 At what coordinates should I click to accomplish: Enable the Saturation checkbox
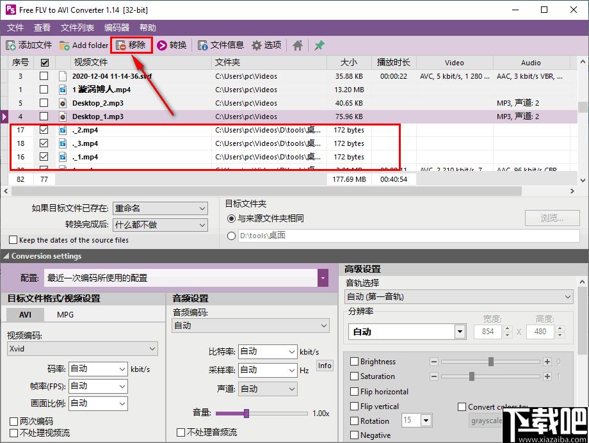coord(354,376)
